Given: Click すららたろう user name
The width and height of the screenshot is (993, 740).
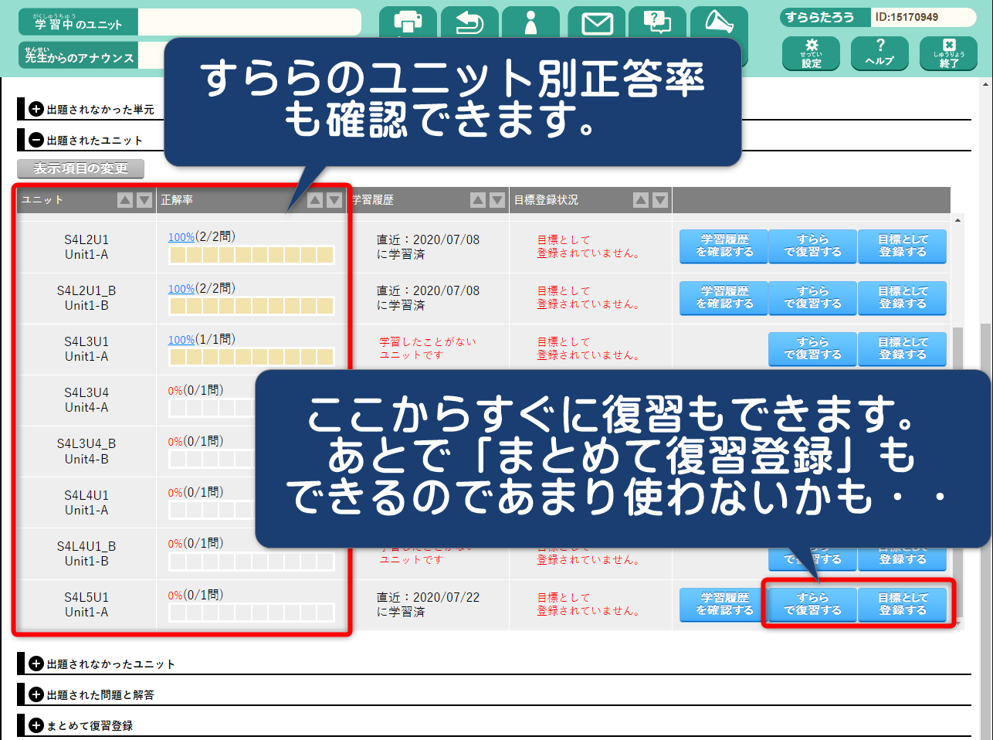Looking at the screenshot, I should [820, 17].
